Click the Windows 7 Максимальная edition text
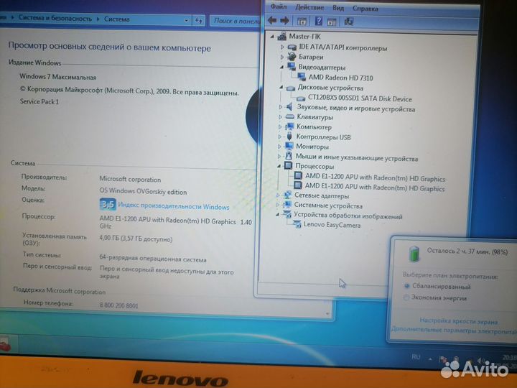Viewport: 517px width, 388px height. click(58, 77)
